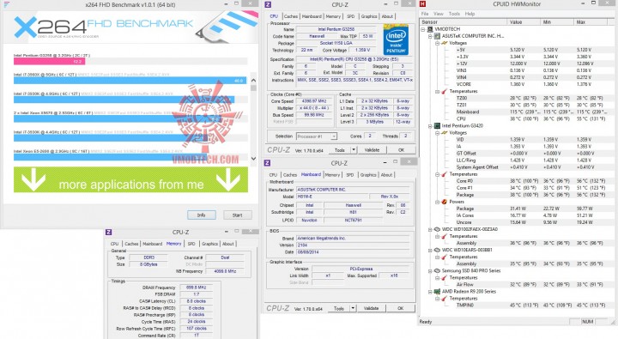Open the View menu in HWMonitor
Screen dimensions: 618x339
click(439, 14)
